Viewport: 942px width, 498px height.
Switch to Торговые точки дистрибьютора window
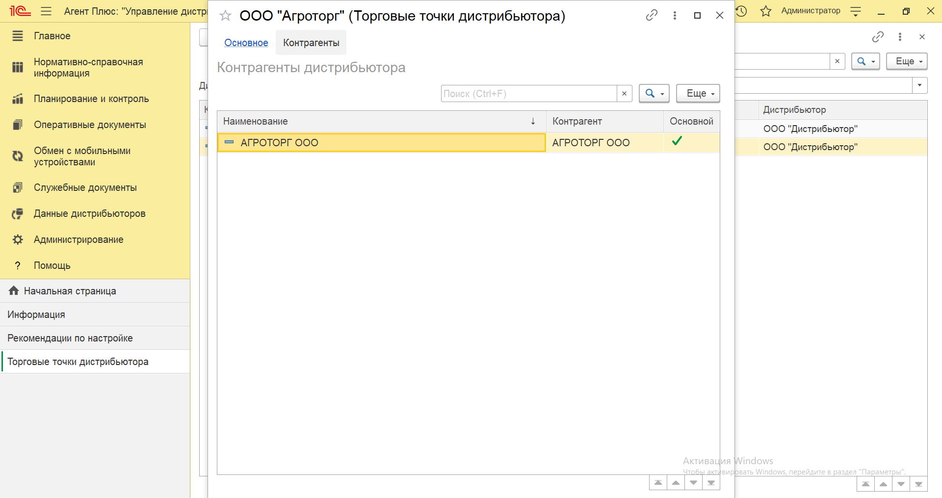point(95,362)
